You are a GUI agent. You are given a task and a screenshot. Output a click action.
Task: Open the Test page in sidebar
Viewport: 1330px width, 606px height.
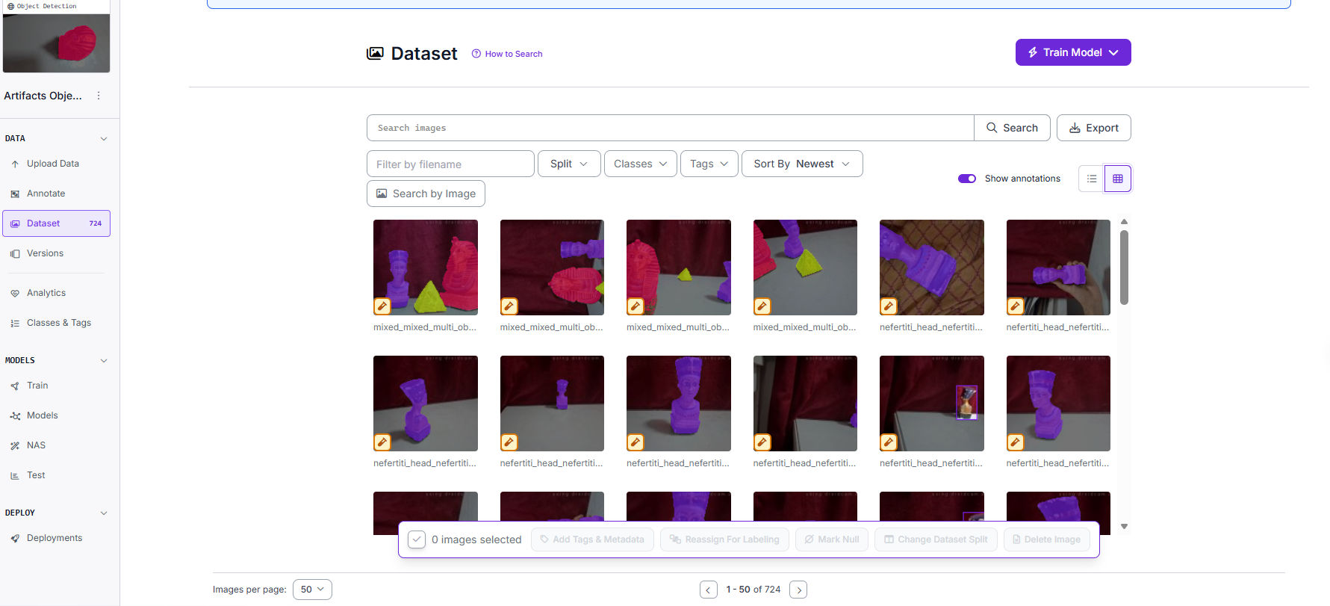(x=36, y=475)
